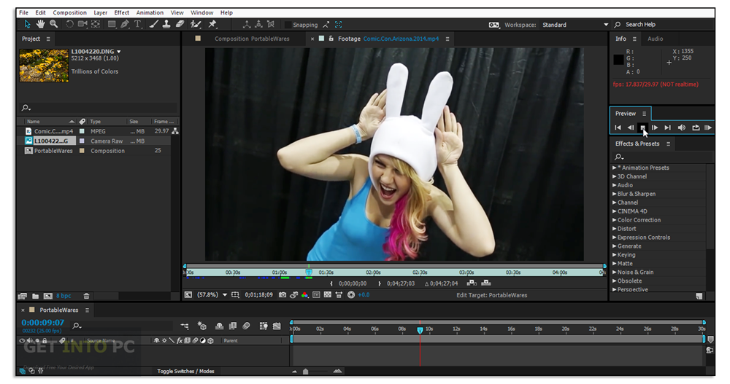Viewport: 730px width, 384px height.
Task: Select the Clone Stamp tool
Action: point(167,25)
